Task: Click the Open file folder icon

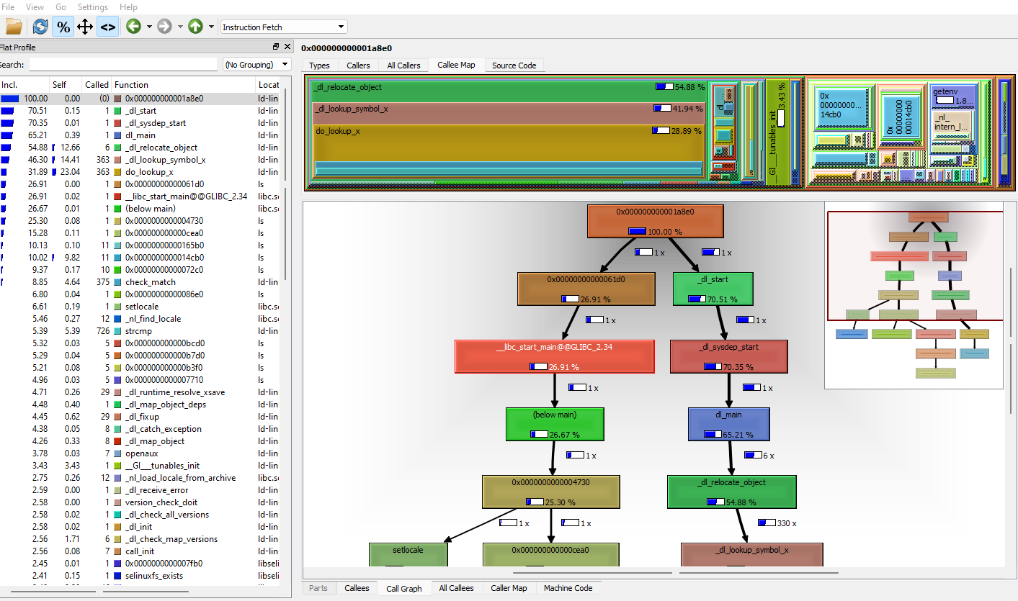Action: 14,27
